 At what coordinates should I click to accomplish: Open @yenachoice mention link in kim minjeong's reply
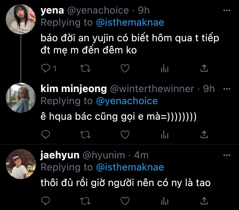127,101
